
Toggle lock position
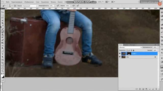click(x=131, y=50)
